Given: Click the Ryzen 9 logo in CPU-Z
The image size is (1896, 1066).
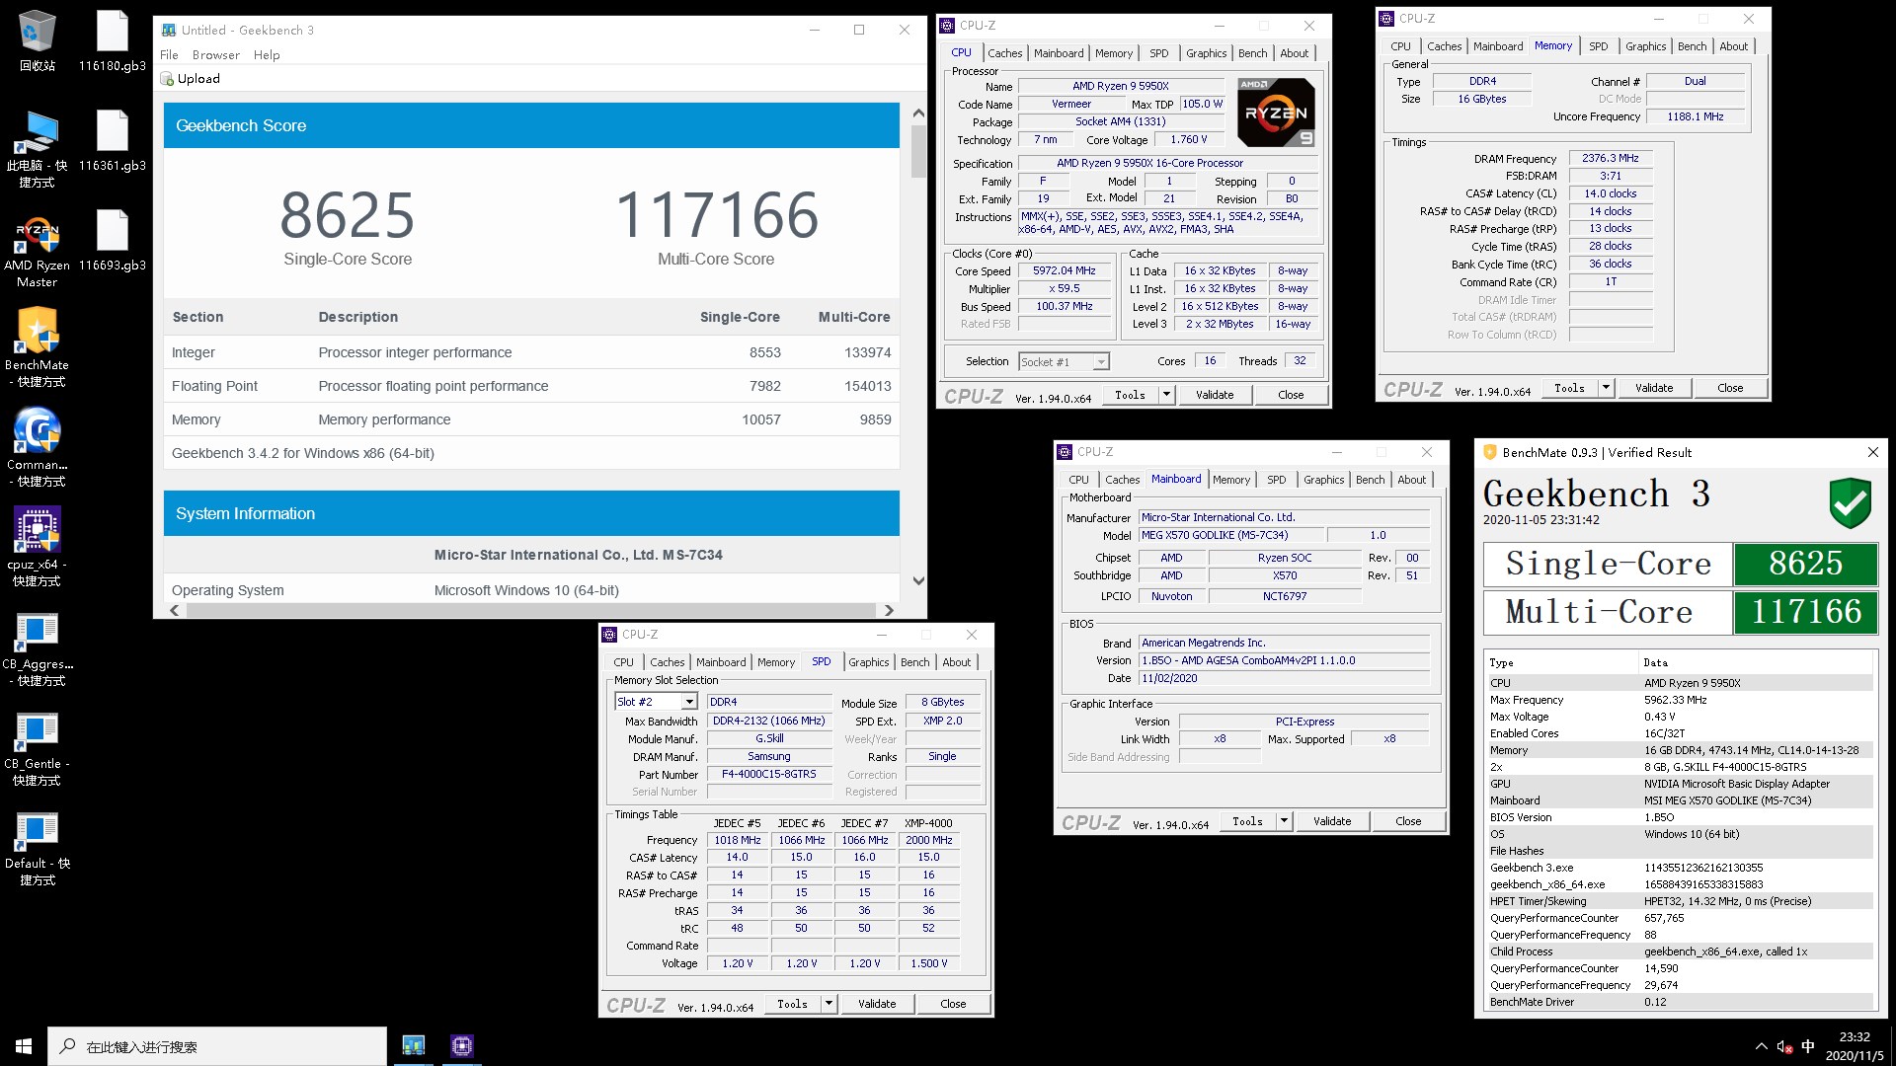Looking at the screenshot, I should tap(1276, 113).
